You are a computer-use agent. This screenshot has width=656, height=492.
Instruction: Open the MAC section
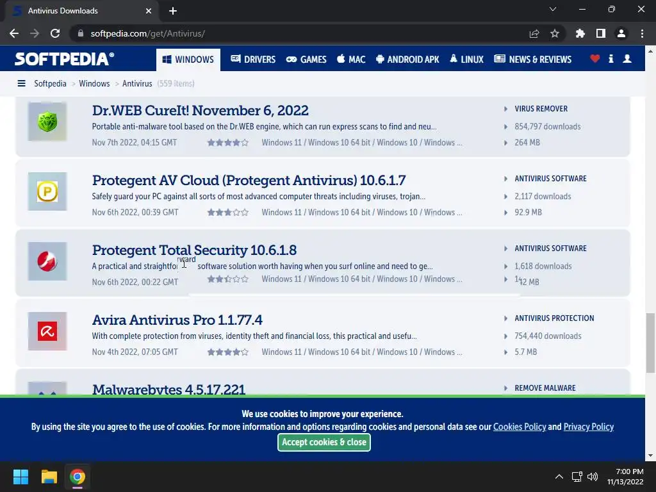pos(351,60)
